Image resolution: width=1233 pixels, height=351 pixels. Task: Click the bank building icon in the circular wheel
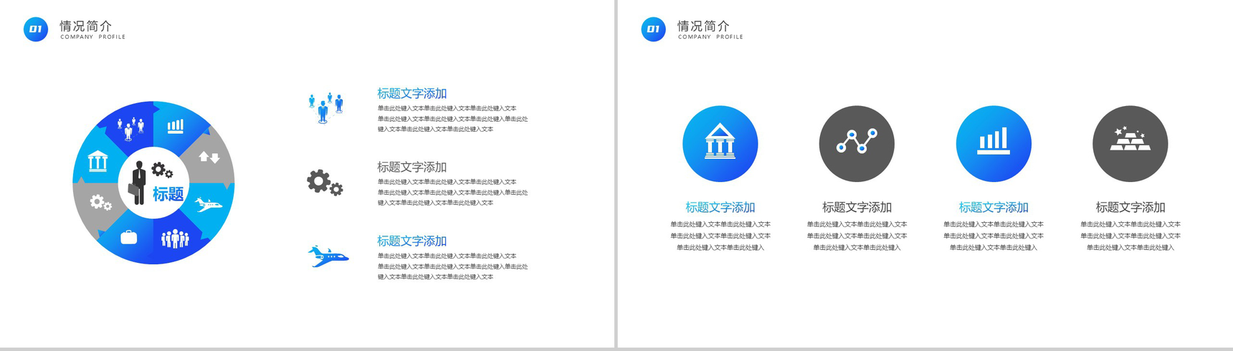(98, 161)
